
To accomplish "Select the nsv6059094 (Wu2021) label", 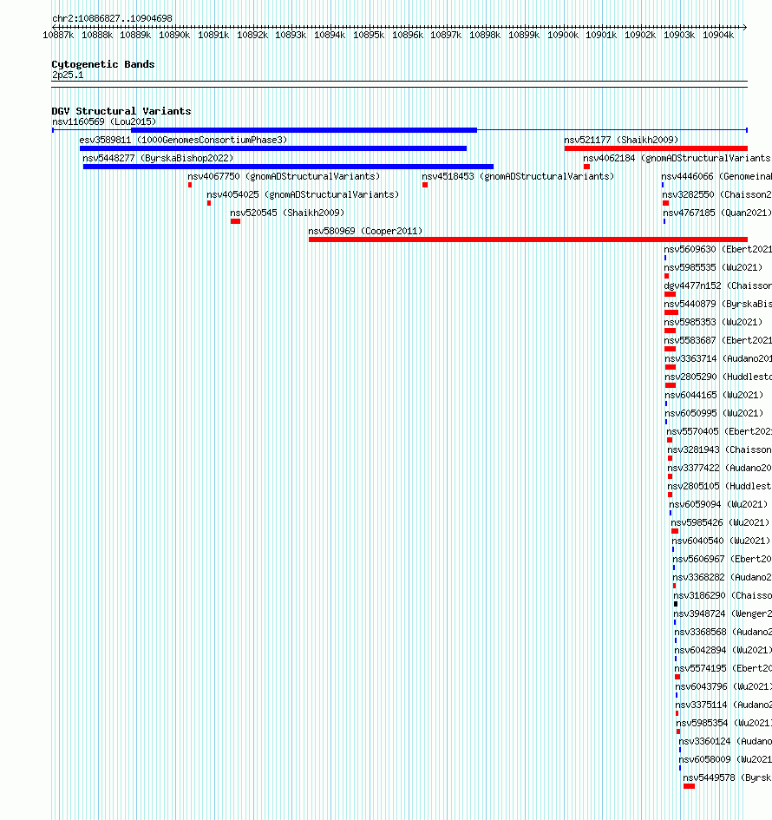I will pos(718,505).
